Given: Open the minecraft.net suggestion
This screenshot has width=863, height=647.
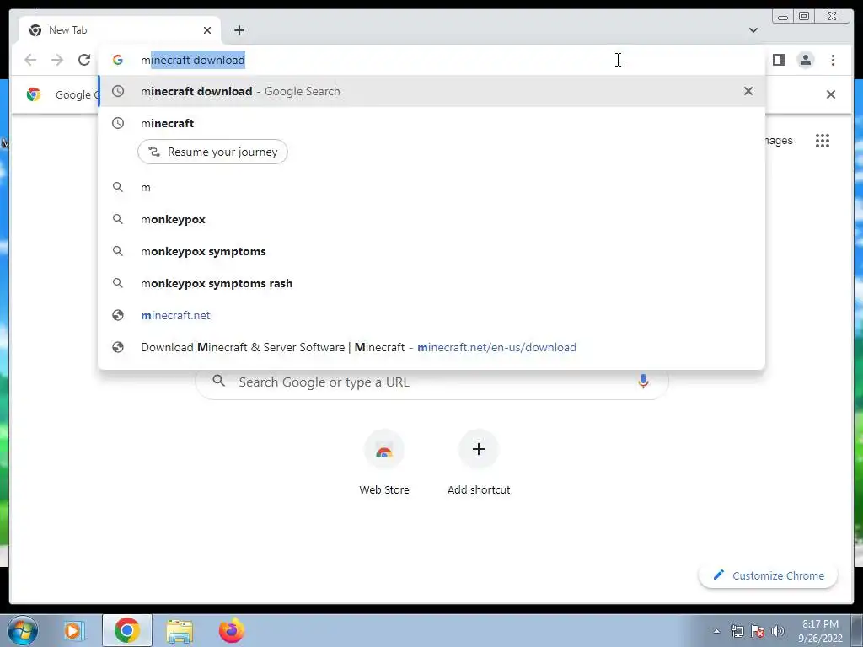Looking at the screenshot, I should [431, 315].
